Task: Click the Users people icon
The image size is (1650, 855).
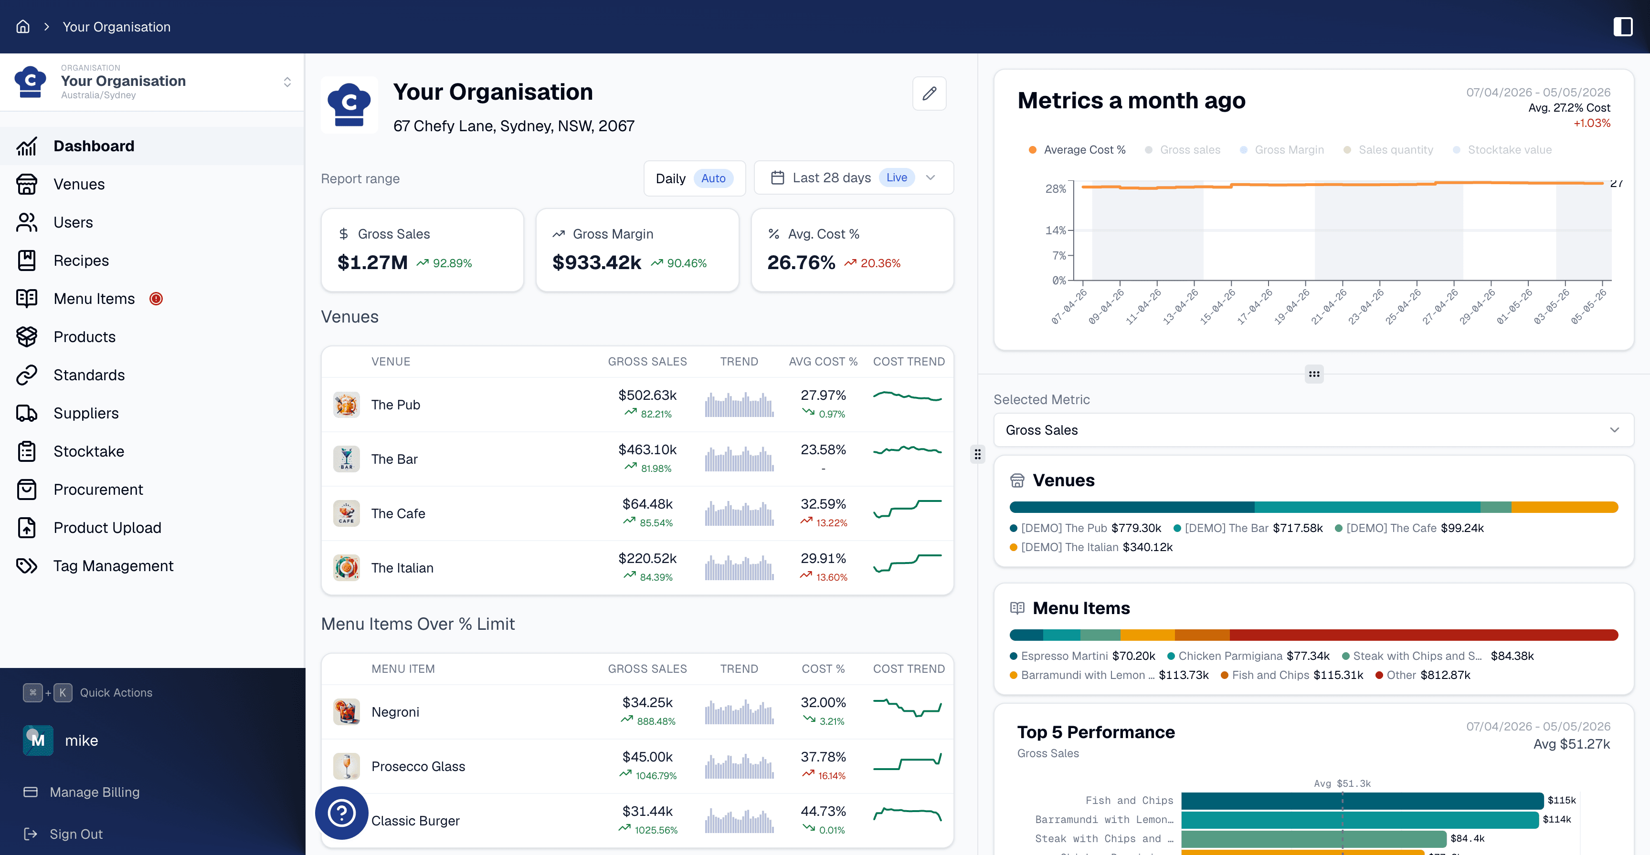Action: click(26, 222)
